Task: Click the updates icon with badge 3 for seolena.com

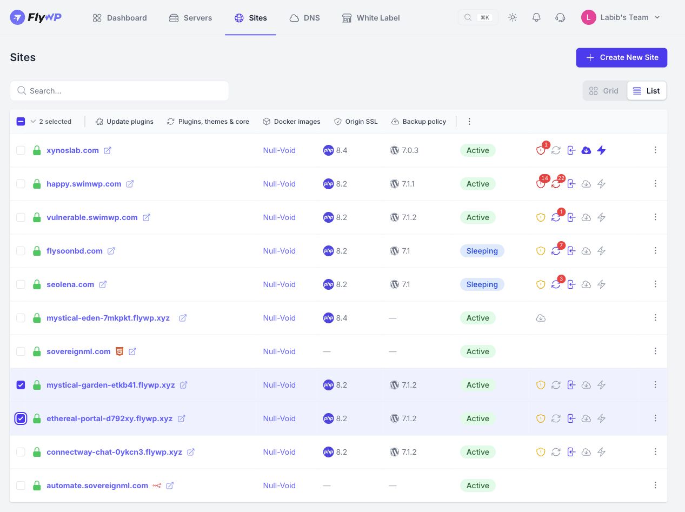Action: click(x=556, y=284)
